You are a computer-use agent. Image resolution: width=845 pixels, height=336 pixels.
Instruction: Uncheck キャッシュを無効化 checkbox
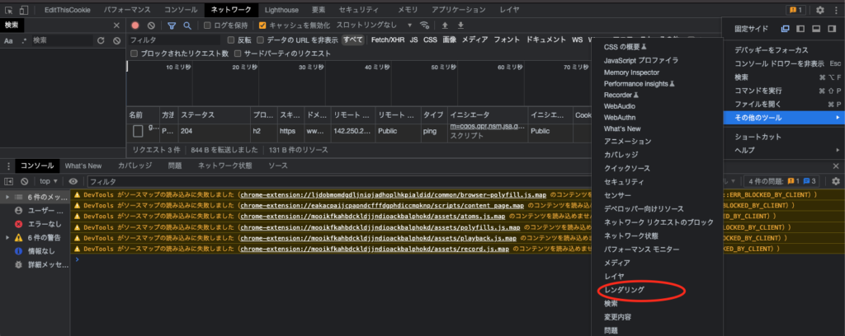coord(263,26)
